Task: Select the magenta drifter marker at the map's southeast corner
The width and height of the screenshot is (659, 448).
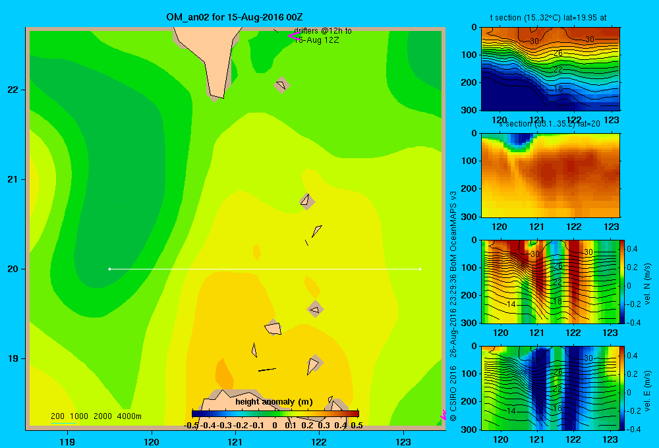Action: (443, 415)
